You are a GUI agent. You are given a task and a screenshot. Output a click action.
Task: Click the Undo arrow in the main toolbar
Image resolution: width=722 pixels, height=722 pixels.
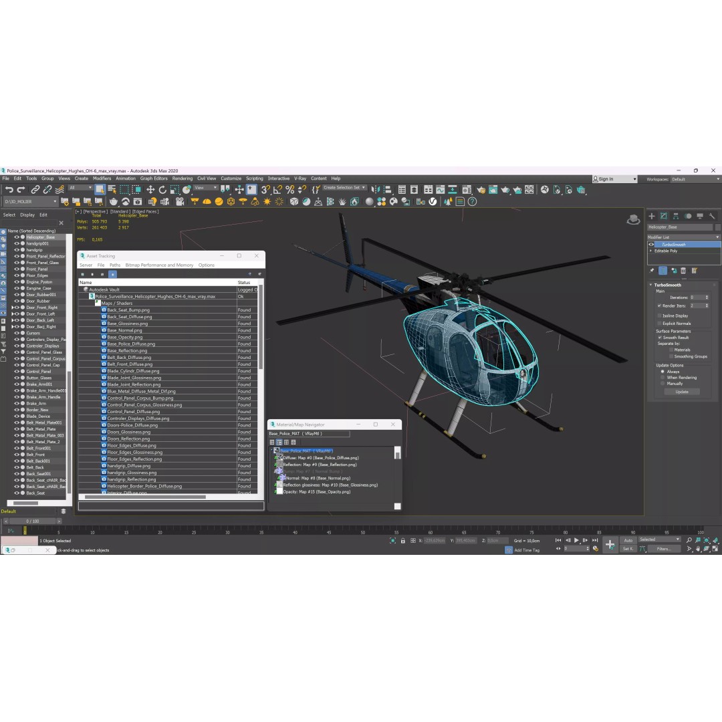pyautogui.click(x=9, y=190)
